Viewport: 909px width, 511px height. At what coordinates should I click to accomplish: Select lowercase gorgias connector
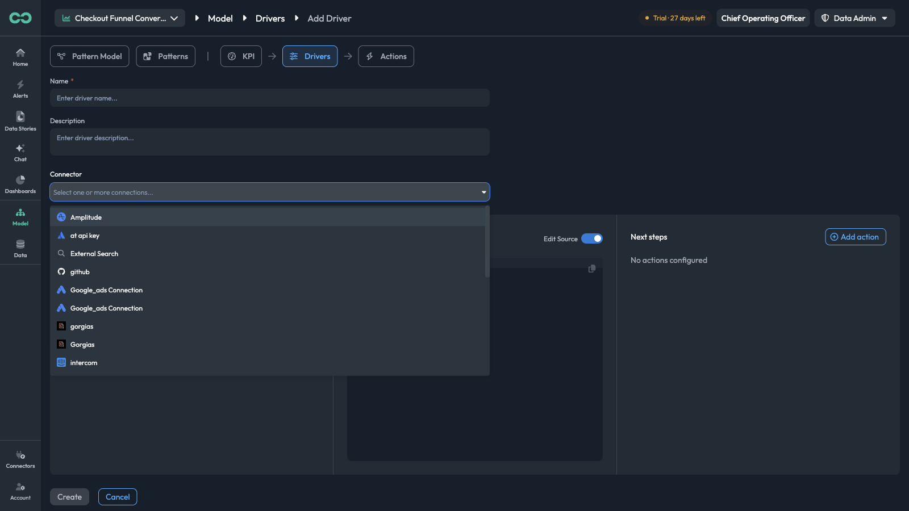pyautogui.click(x=268, y=326)
